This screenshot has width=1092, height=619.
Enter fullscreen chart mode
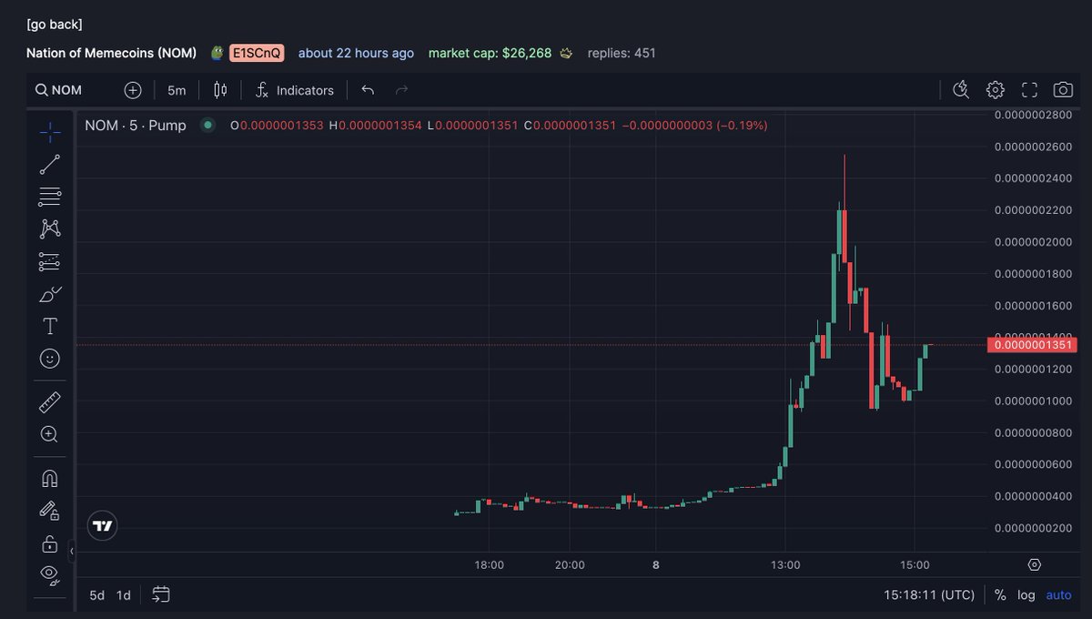[1029, 89]
